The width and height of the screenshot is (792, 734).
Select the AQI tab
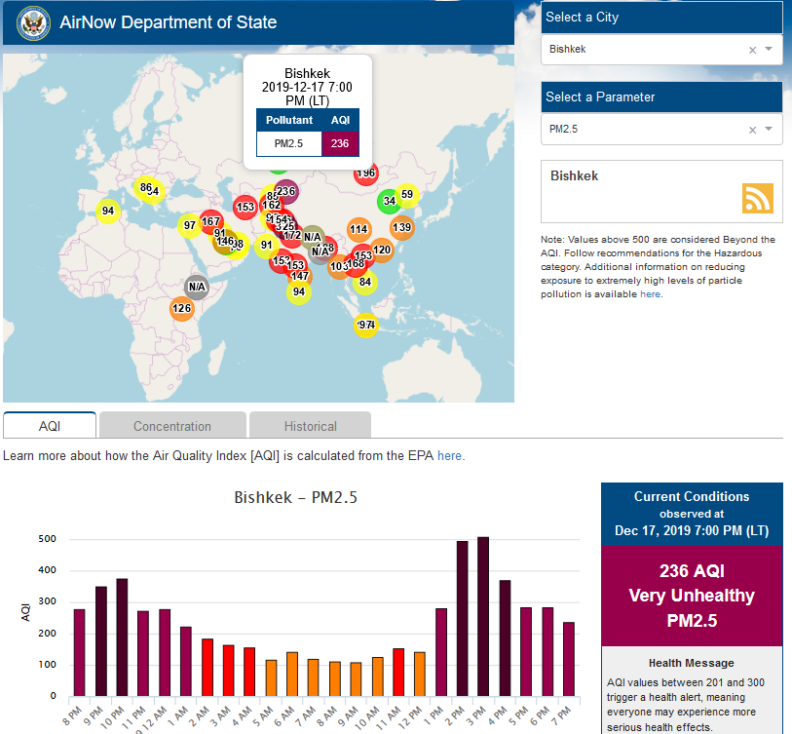50,426
